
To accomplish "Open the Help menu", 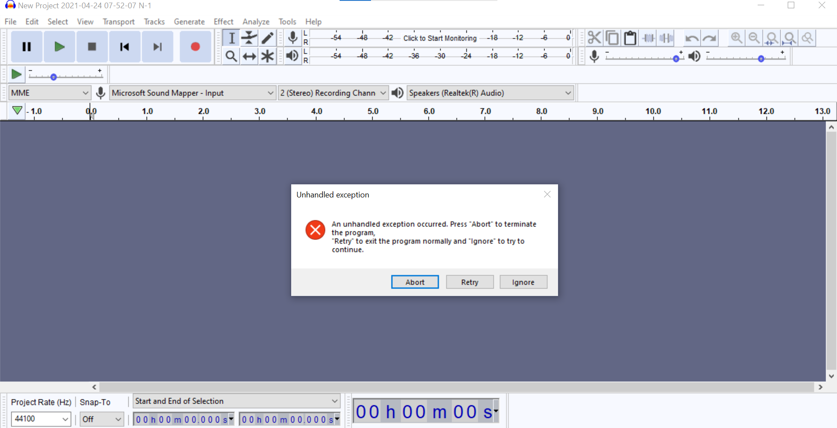I will tap(313, 21).
